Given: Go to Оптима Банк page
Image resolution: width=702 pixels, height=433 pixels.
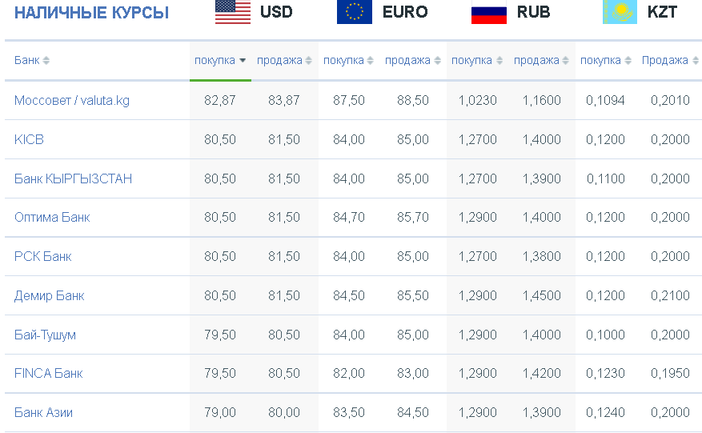Looking at the screenshot, I should [x=52, y=217].
